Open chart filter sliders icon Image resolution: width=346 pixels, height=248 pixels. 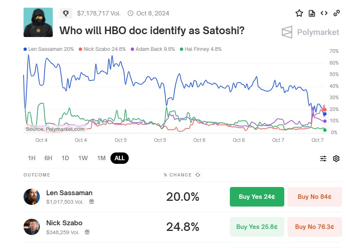click(323, 159)
